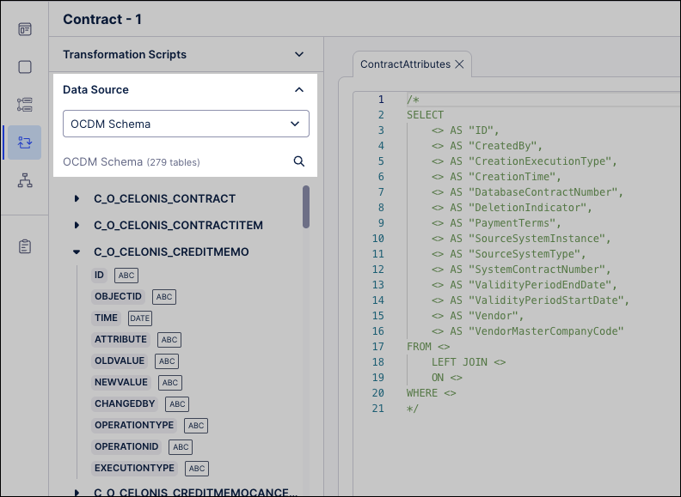Click the top sidebar overview panel icon
Image resolution: width=681 pixels, height=497 pixels.
[25, 29]
